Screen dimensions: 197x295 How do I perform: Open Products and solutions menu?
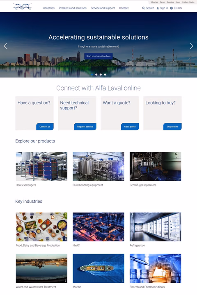point(73,8)
